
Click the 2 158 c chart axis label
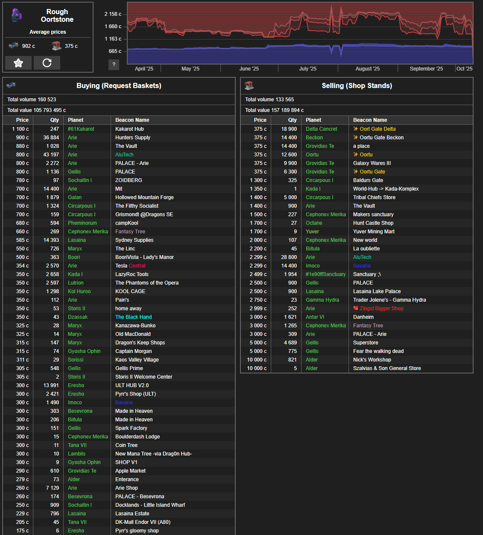tap(113, 14)
